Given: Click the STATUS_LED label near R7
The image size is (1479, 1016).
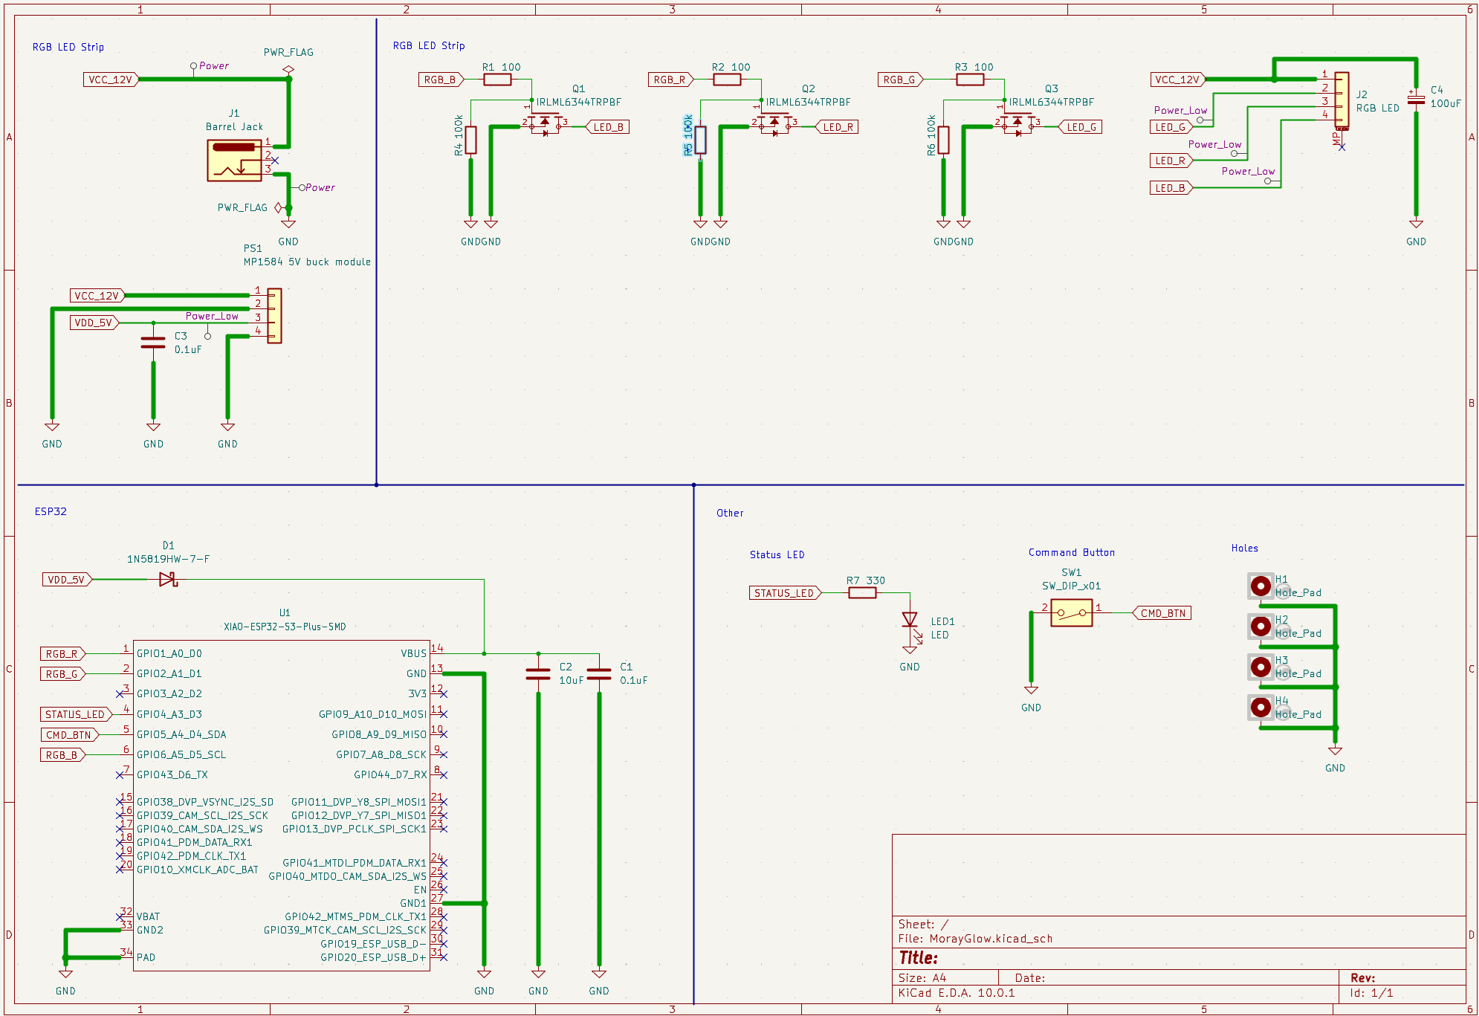Looking at the screenshot, I should (x=786, y=593).
